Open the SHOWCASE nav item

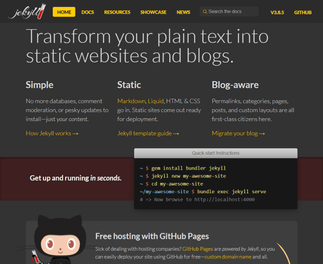(x=153, y=12)
